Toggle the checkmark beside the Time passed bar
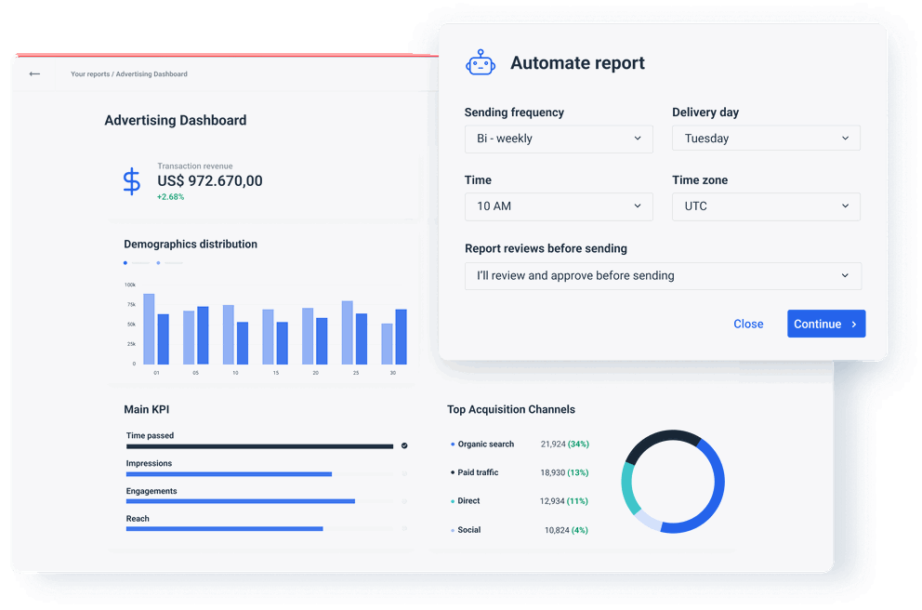The height and width of the screenshot is (610, 922). [403, 445]
